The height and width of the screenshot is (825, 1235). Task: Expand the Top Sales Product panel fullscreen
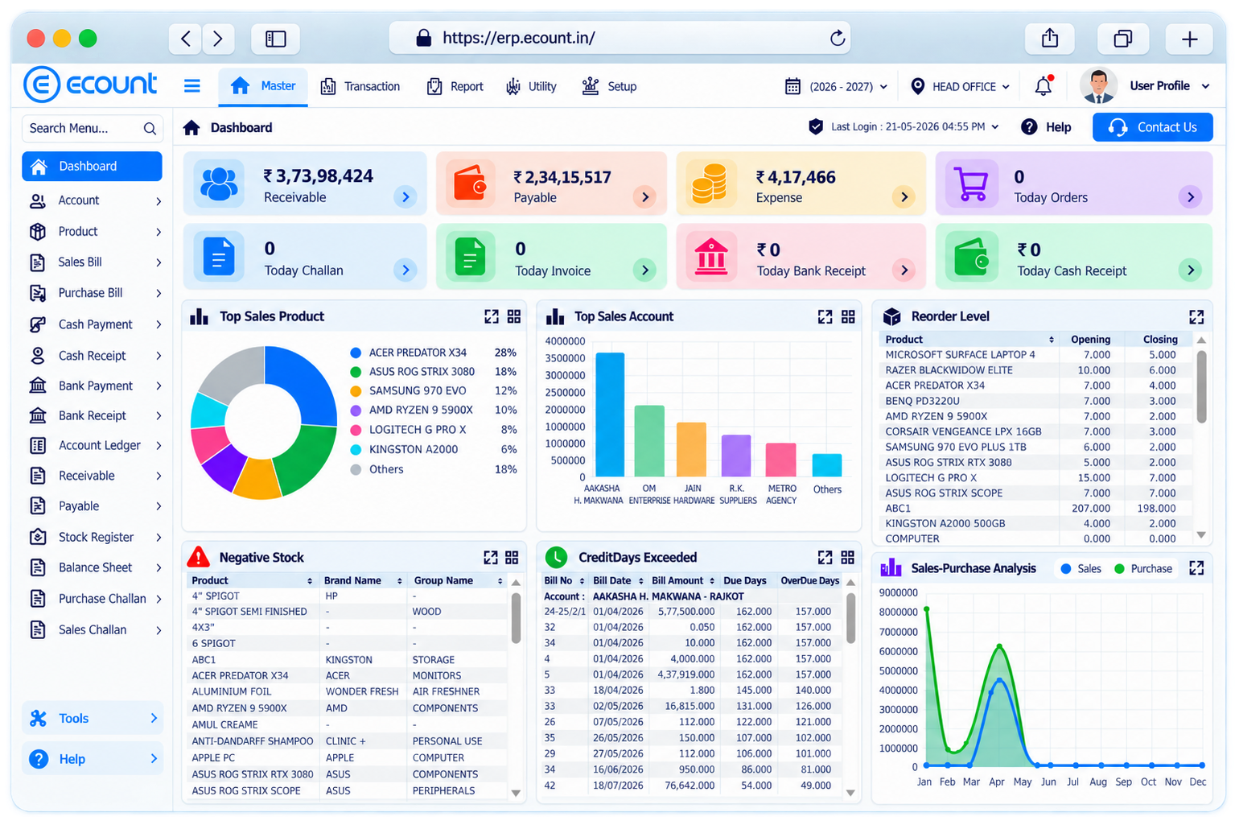point(491,316)
